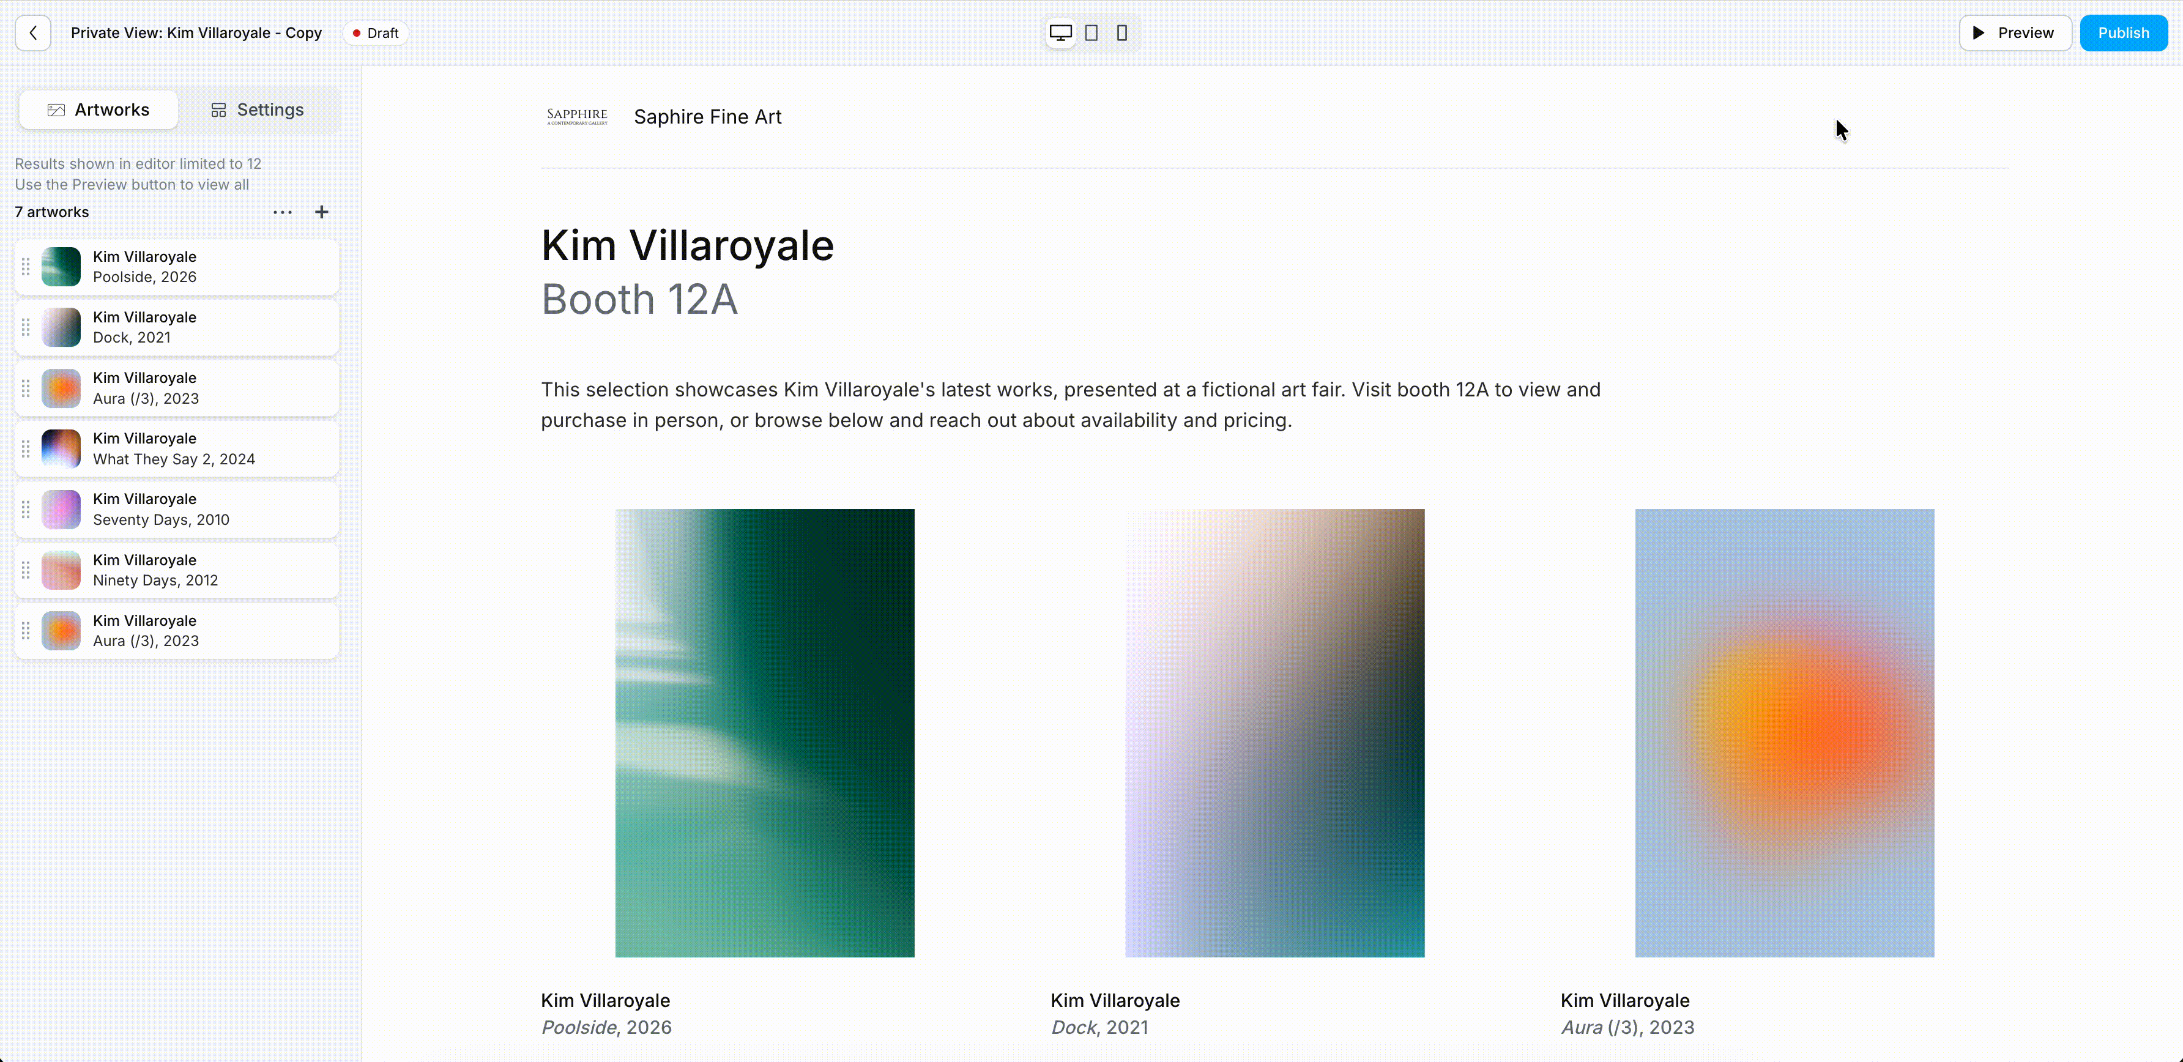Click the drag handle for Seventy Days, 2010
2183x1062 pixels.
(26, 510)
